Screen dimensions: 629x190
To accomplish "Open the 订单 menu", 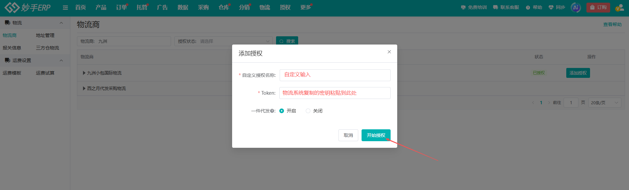I will coord(122,7).
